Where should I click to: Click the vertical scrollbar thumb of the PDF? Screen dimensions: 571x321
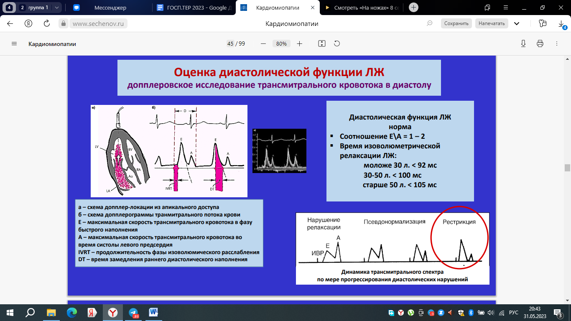pos(567,168)
